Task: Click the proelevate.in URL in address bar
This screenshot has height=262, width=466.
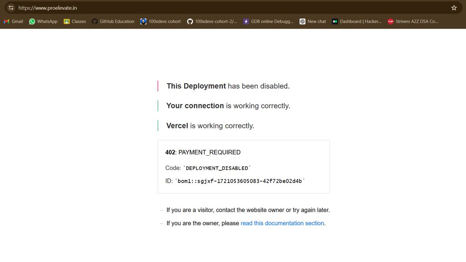Action: (x=47, y=8)
